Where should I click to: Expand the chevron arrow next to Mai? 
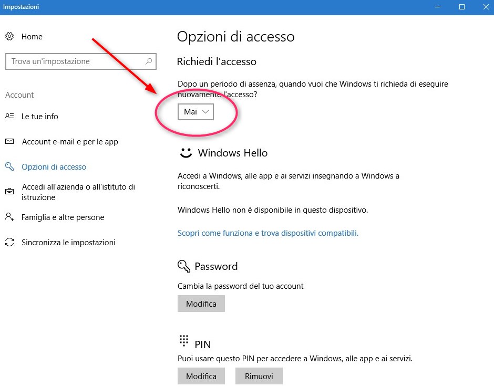point(205,112)
